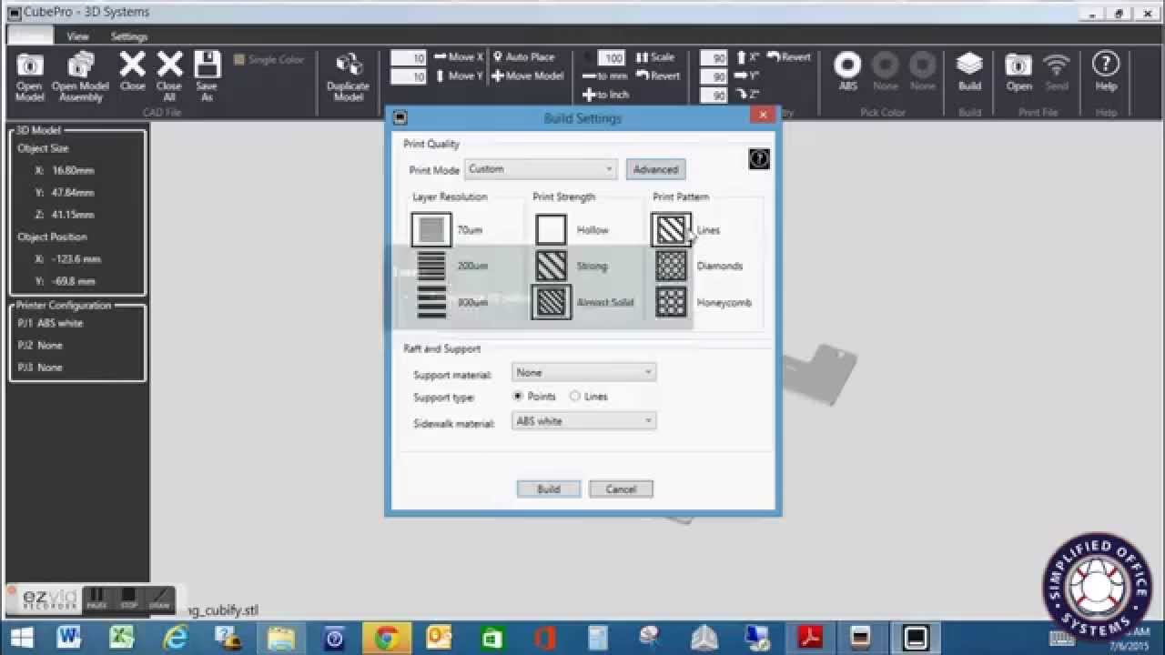
Task: Open Help from the ribbon
Action: 1105,71
